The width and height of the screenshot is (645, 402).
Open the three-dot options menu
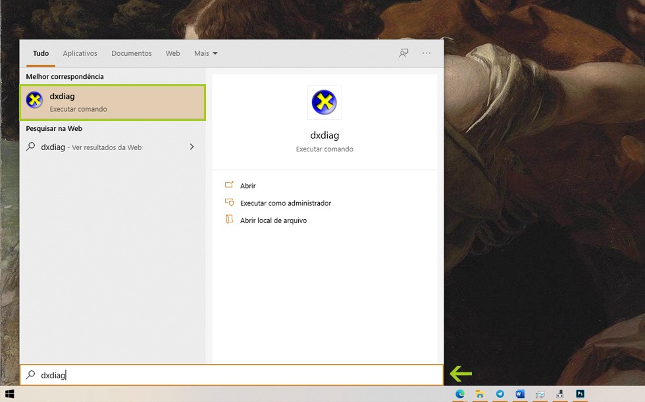426,53
